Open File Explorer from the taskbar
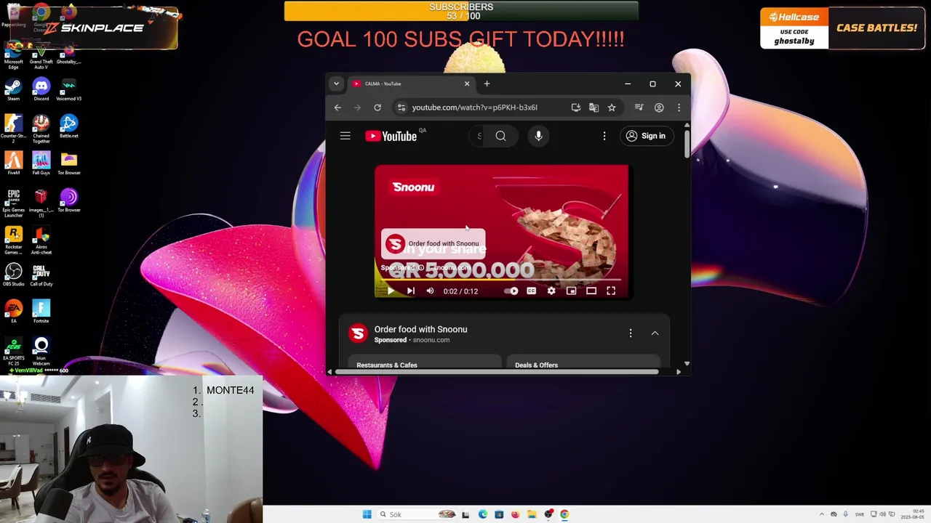Viewport: 931px width, 523px height. pos(532,514)
